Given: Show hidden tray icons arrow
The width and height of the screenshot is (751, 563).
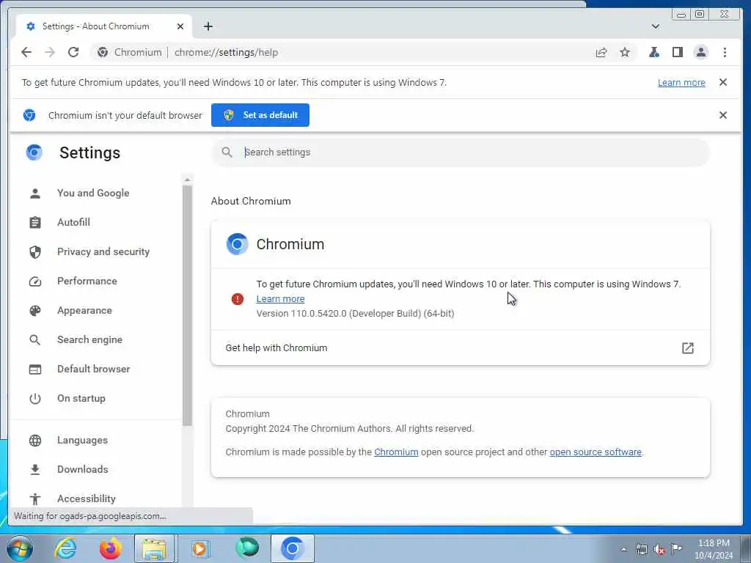Looking at the screenshot, I should [x=623, y=549].
